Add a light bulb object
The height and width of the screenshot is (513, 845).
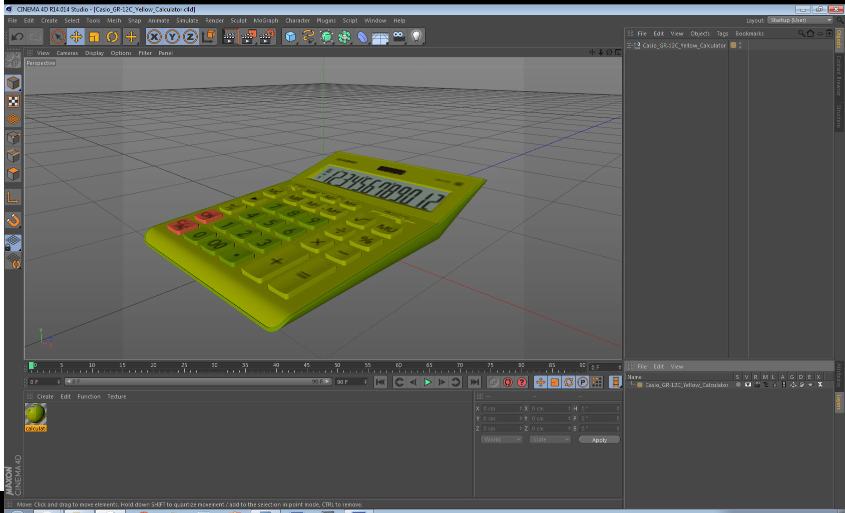[416, 36]
